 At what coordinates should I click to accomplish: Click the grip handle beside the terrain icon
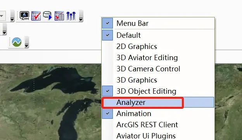coord(10,42)
